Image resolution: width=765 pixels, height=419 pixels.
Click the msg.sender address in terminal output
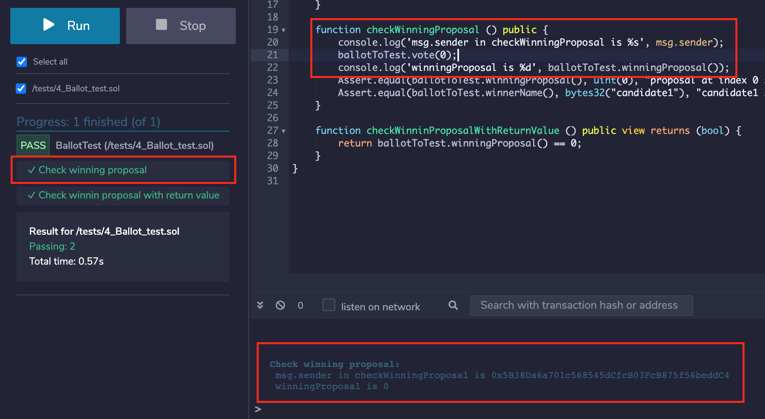[x=610, y=375]
